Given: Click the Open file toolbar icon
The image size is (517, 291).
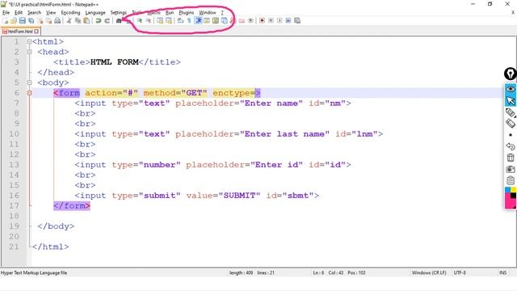Looking at the screenshot, I should [x=14, y=20].
